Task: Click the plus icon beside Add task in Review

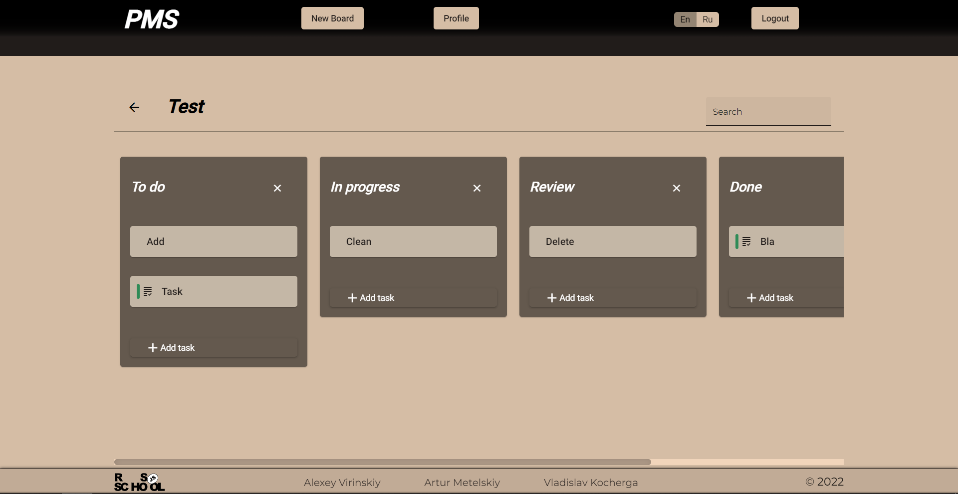Action: pos(551,298)
